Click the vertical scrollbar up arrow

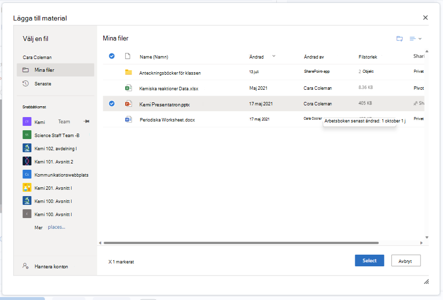[x=427, y=51]
